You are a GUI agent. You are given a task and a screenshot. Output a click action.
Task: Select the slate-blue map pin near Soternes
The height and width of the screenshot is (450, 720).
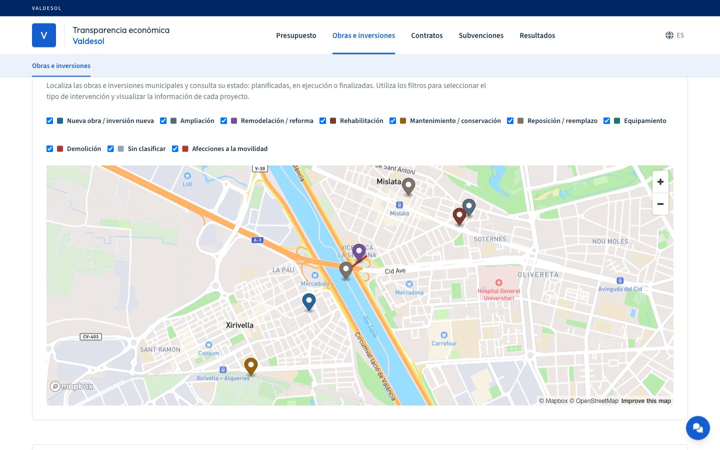[x=468, y=207]
